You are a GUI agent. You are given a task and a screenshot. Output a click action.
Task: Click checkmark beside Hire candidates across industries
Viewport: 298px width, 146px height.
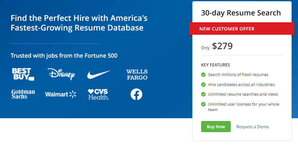pyautogui.click(x=203, y=84)
